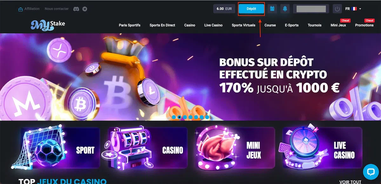Expand the FR language dropdown

[x=353, y=9]
